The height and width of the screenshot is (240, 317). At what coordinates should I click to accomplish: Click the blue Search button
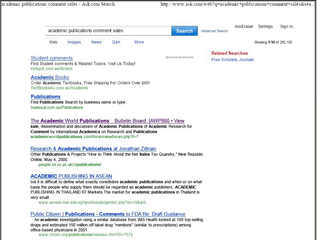click(184, 31)
